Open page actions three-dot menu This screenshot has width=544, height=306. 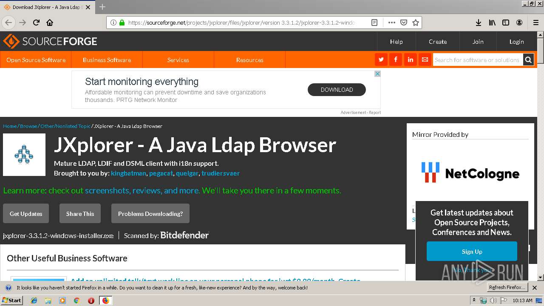click(391, 23)
